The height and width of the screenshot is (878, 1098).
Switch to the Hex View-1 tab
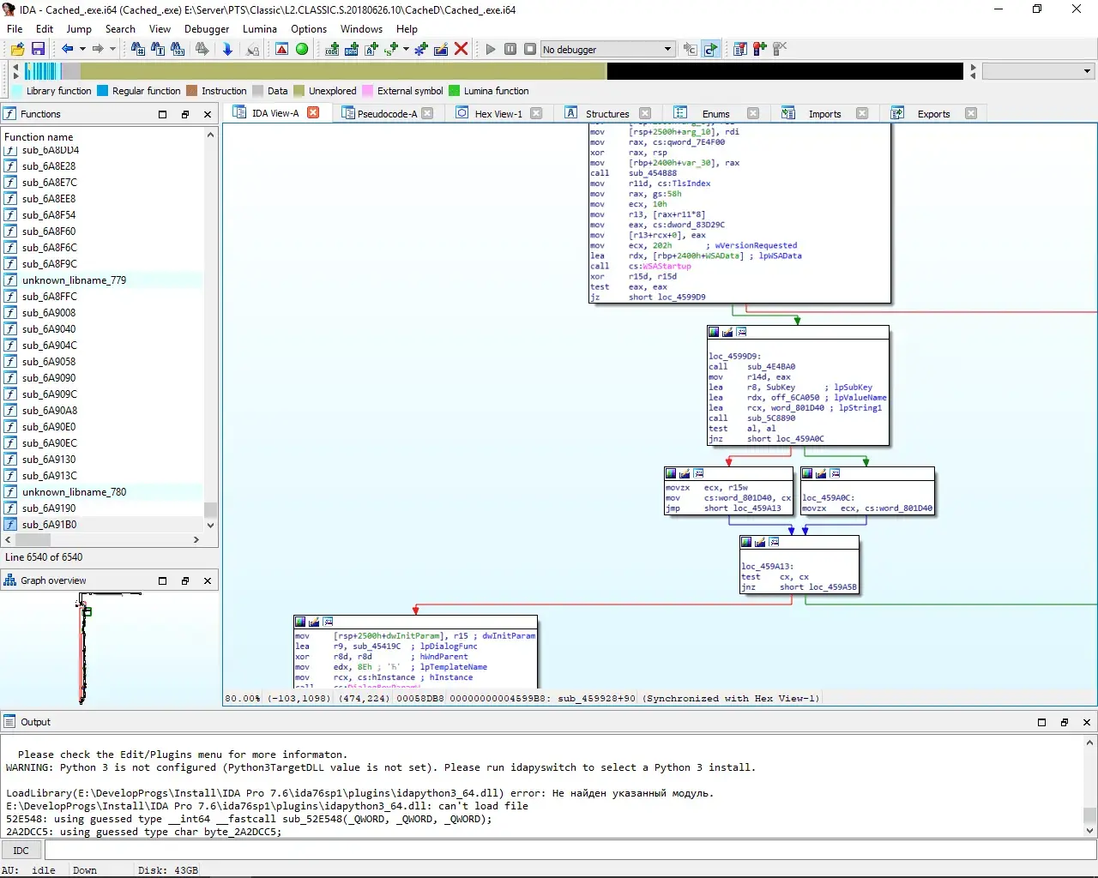click(498, 113)
